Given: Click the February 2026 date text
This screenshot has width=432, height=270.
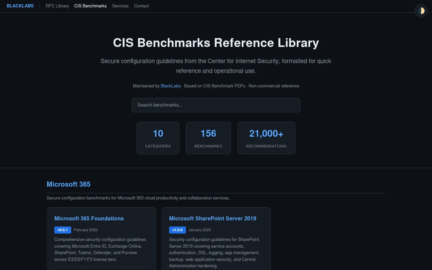Looking at the screenshot, I should [x=86, y=230].
